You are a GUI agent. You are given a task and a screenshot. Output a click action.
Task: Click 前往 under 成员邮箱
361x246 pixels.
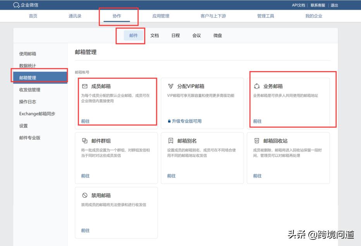(85, 121)
